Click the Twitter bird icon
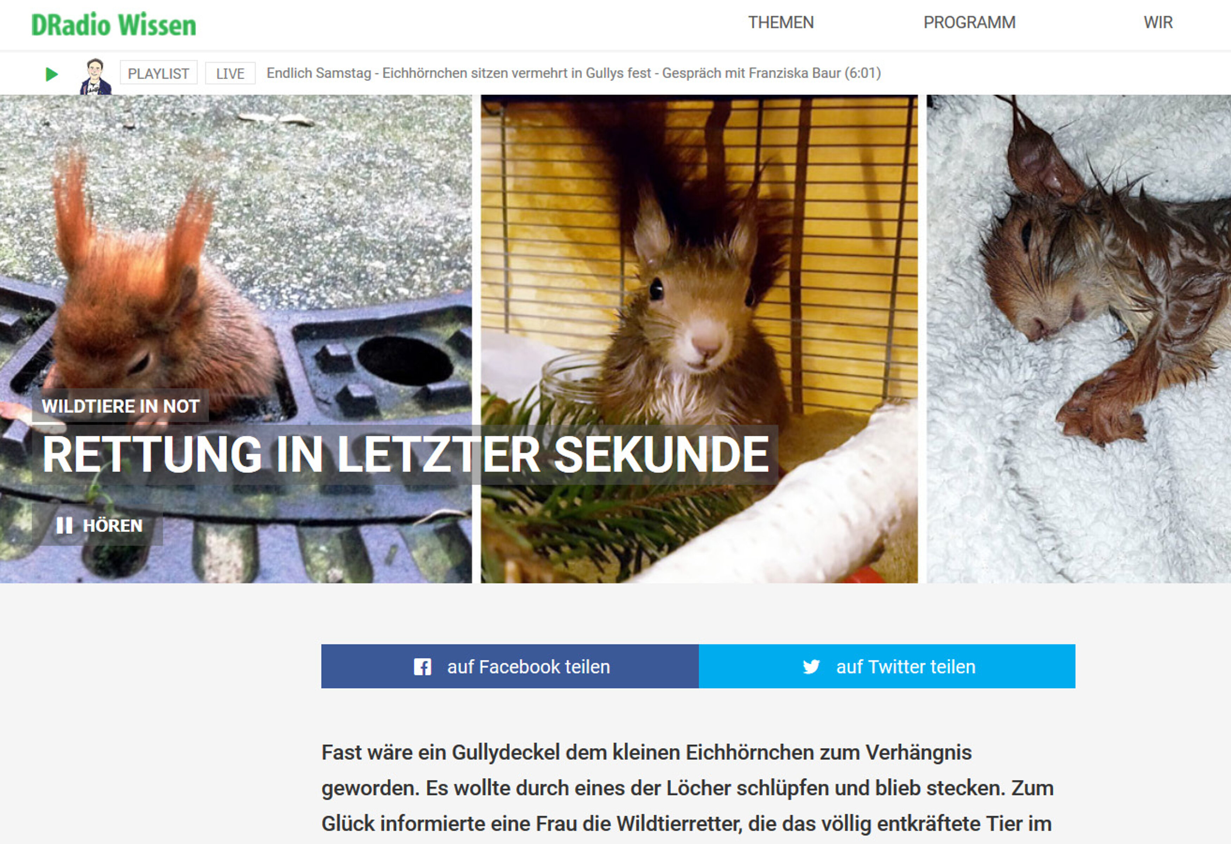 tap(811, 666)
